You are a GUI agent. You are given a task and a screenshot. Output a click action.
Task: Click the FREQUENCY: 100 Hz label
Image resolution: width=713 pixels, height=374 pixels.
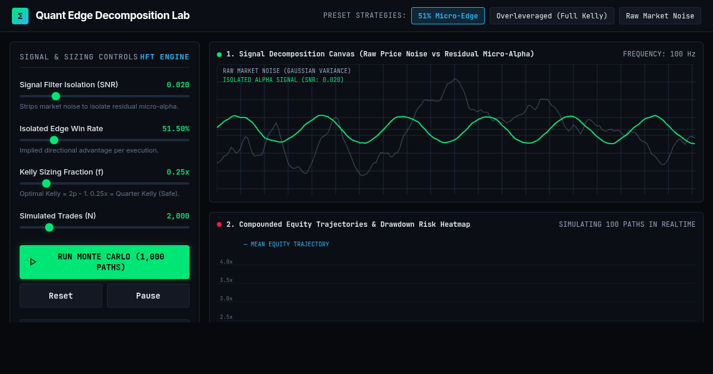tap(659, 54)
